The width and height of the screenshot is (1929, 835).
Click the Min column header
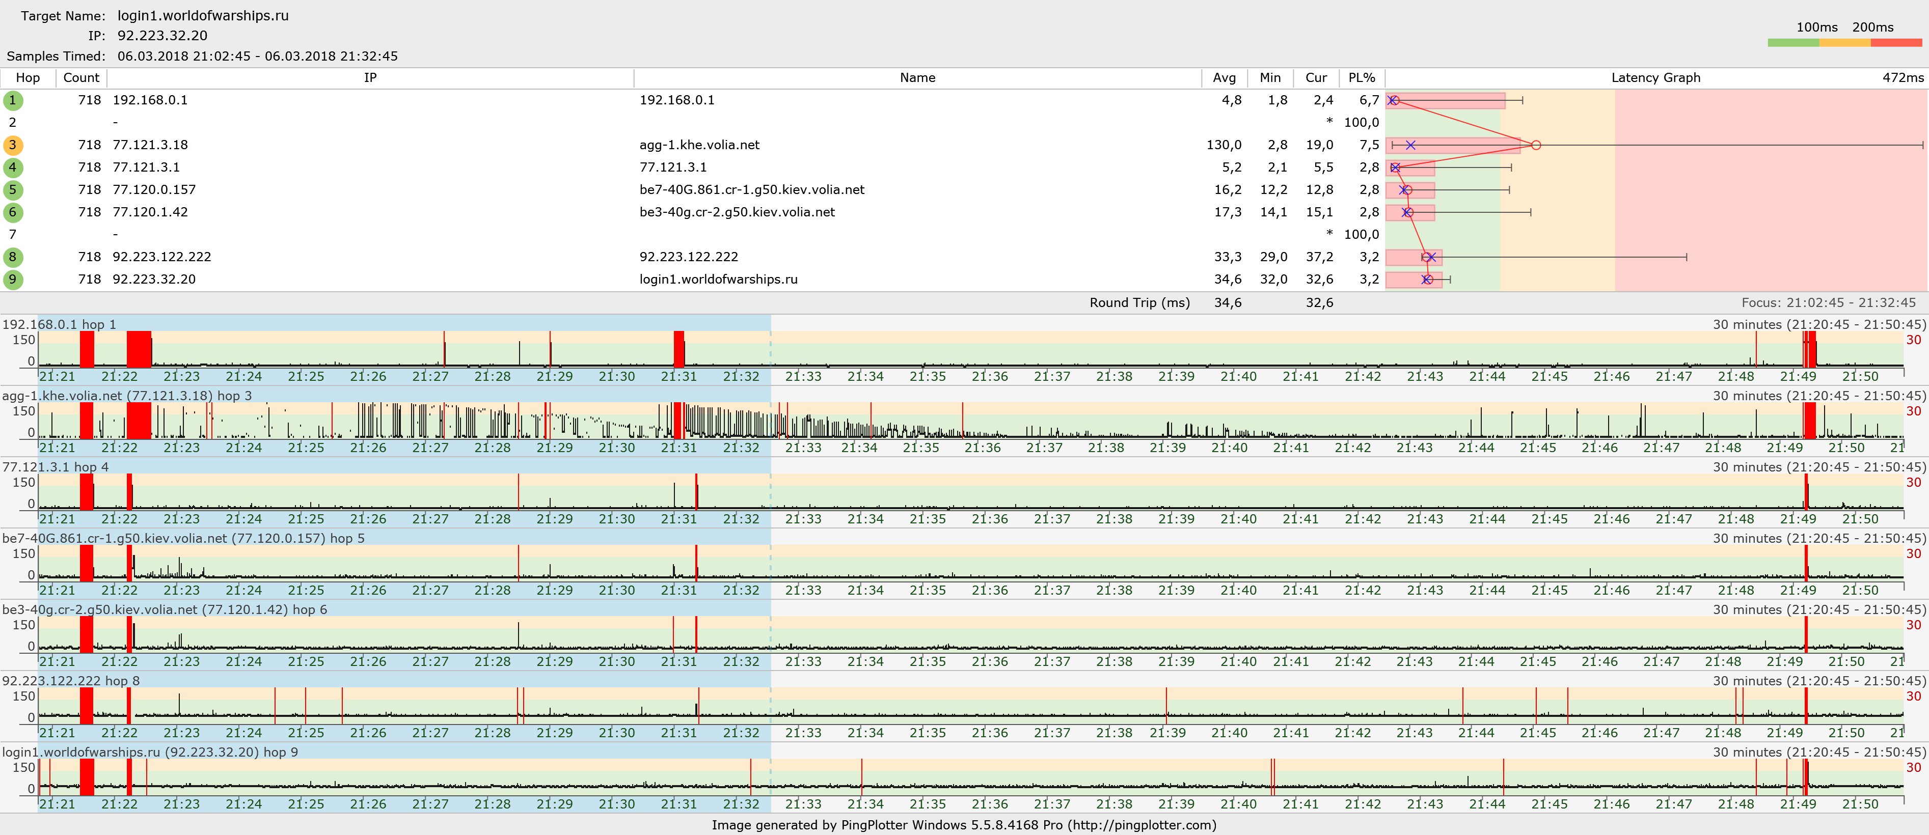point(1270,78)
